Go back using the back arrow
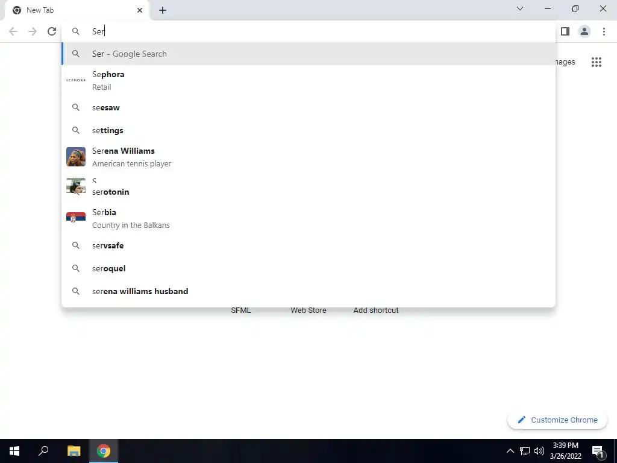 (13, 31)
